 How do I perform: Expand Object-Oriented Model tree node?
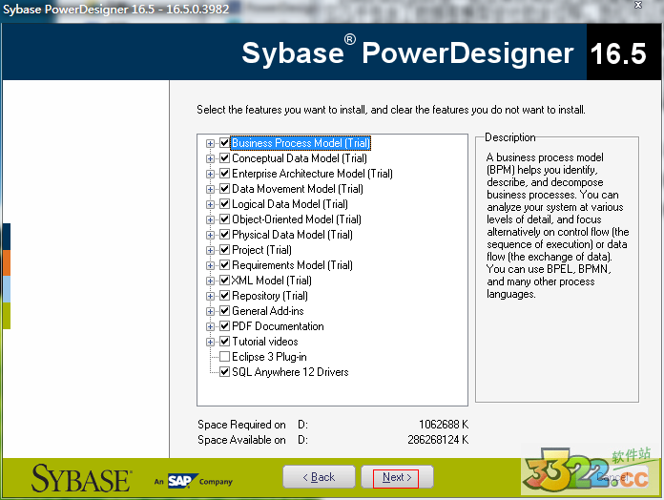[x=210, y=219]
